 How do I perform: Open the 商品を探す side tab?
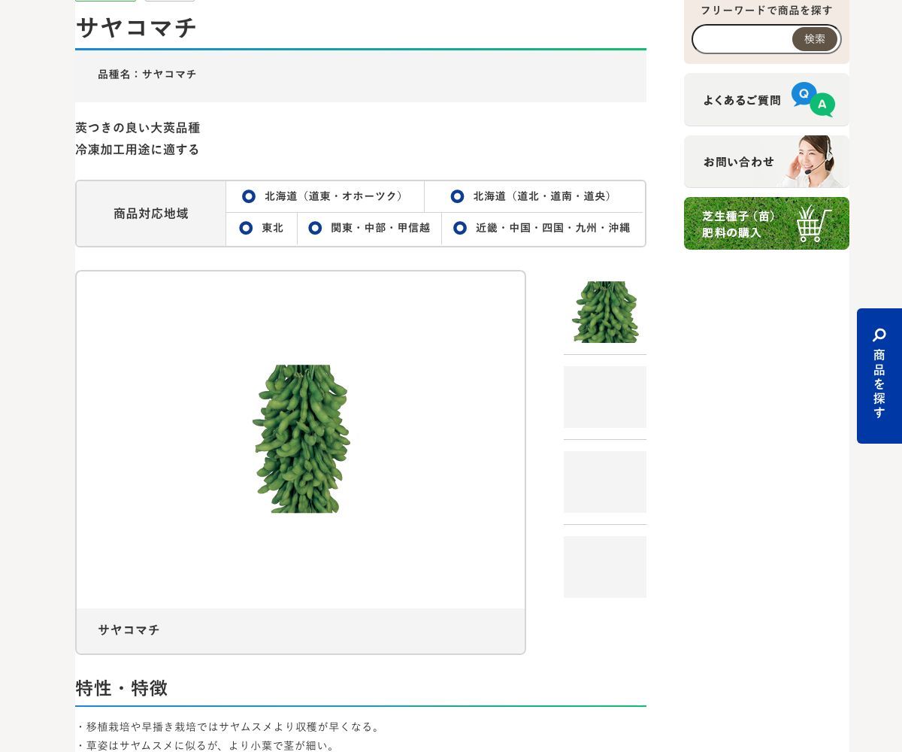(x=879, y=376)
